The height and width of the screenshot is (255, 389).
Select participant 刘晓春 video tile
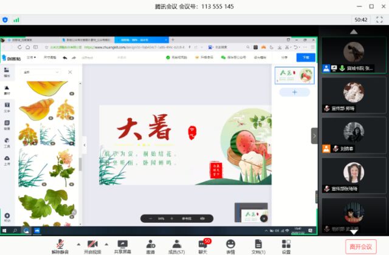point(354,136)
